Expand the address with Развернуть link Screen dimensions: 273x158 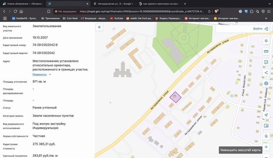(40, 74)
